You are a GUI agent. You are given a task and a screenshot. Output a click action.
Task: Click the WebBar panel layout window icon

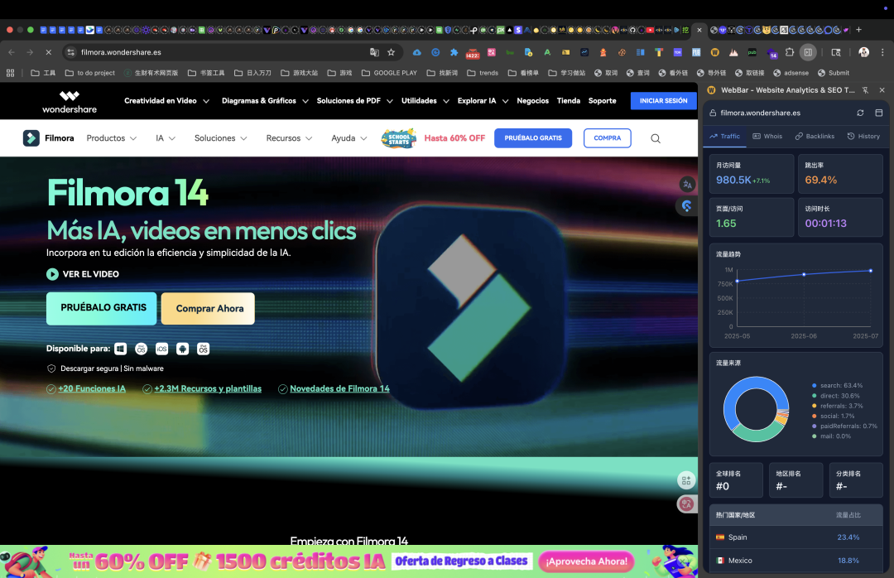[x=878, y=113]
